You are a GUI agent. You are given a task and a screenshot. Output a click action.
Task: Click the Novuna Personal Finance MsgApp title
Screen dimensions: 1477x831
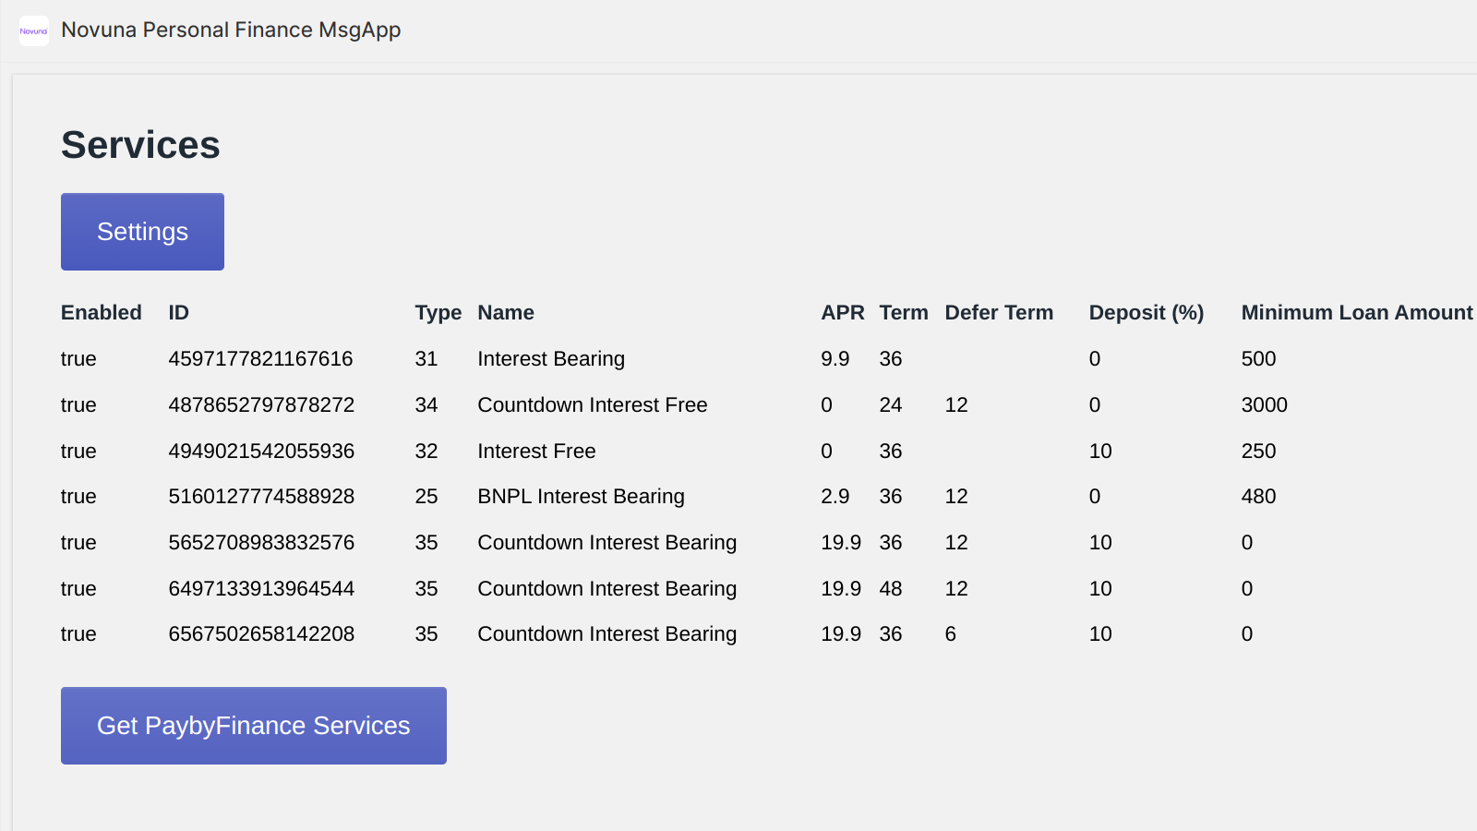click(231, 30)
